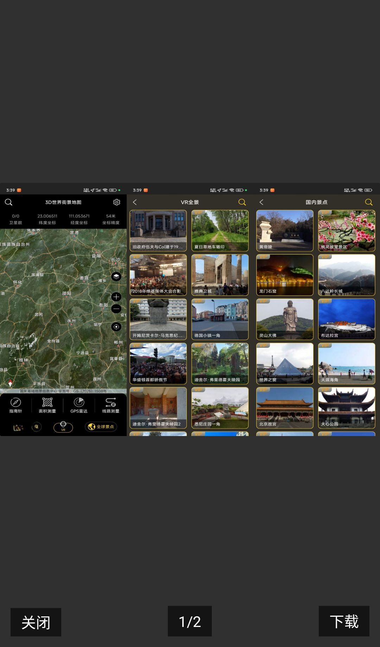This screenshot has height=647, width=380.
Task: Go back from the 国内景点 screen
Action: pyautogui.click(x=261, y=202)
